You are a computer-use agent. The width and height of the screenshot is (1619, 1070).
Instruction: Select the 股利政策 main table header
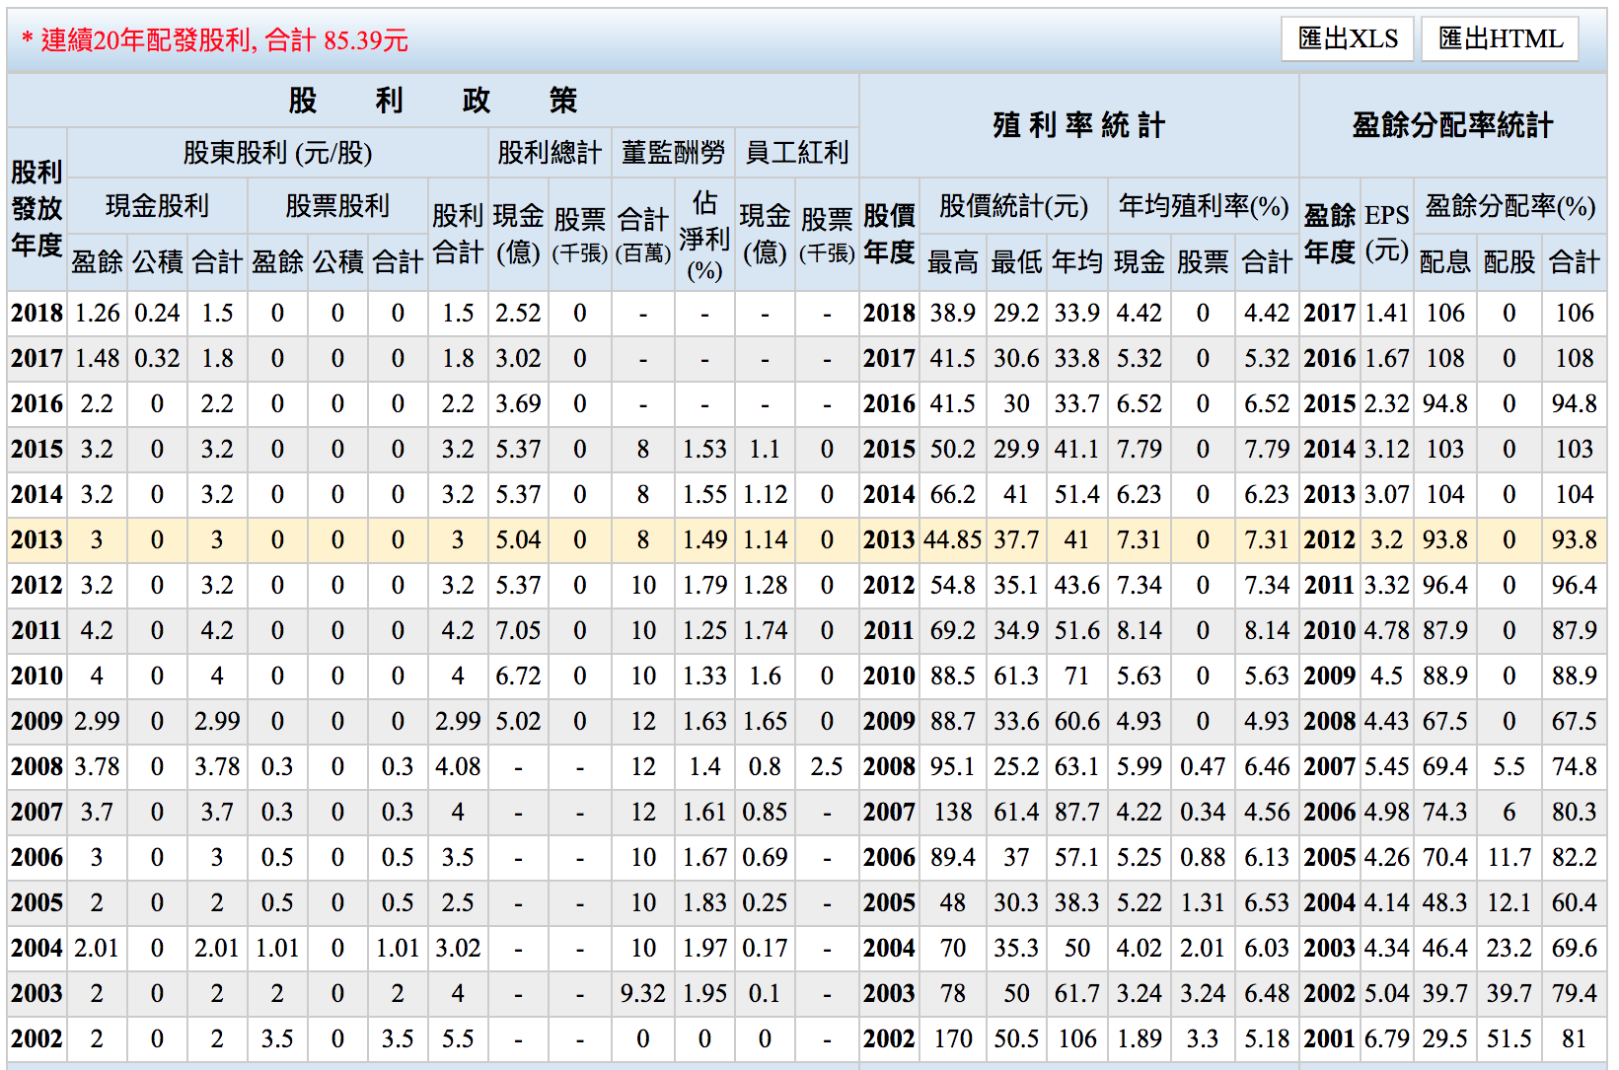(x=432, y=101)
